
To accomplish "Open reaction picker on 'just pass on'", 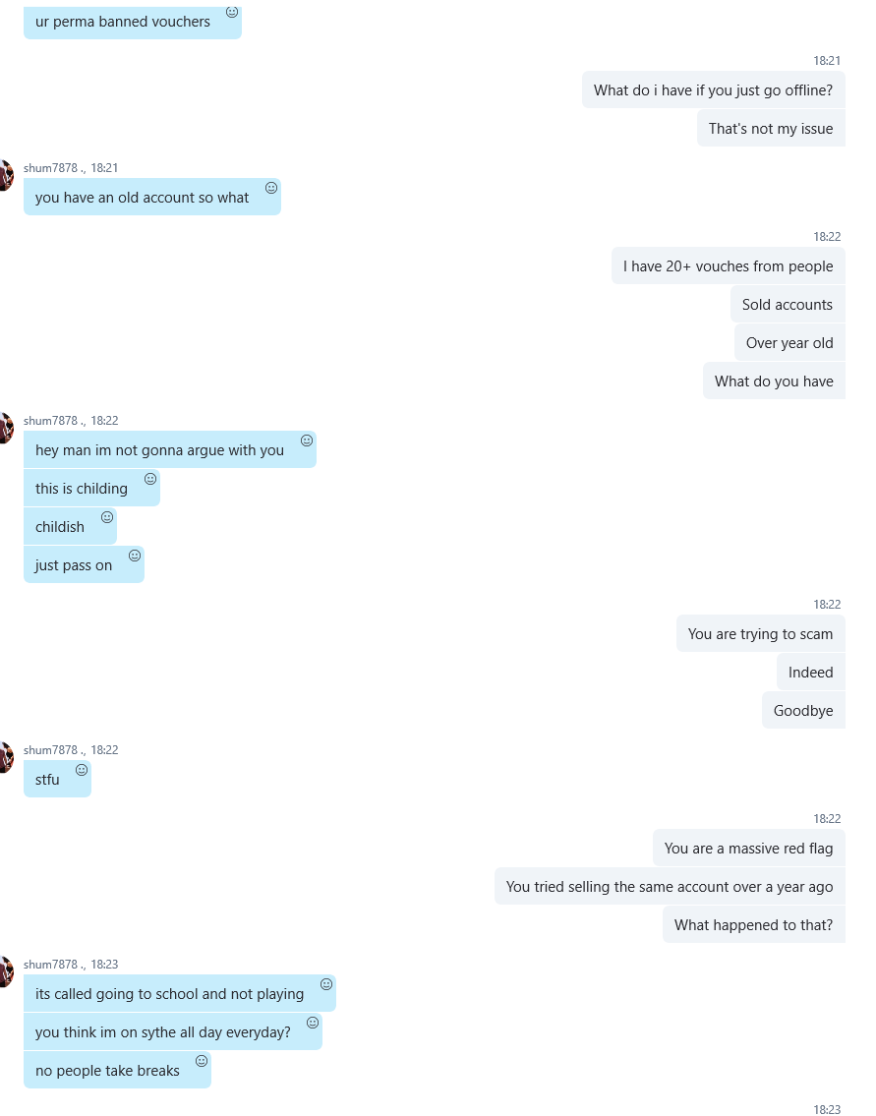I will point(135,556).
